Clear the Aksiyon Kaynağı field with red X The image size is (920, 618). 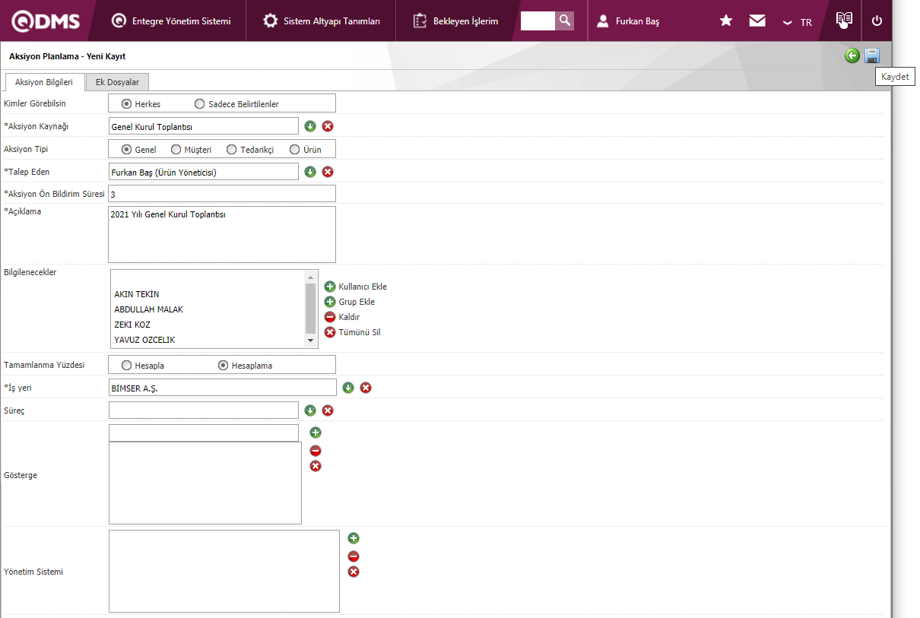328,126
